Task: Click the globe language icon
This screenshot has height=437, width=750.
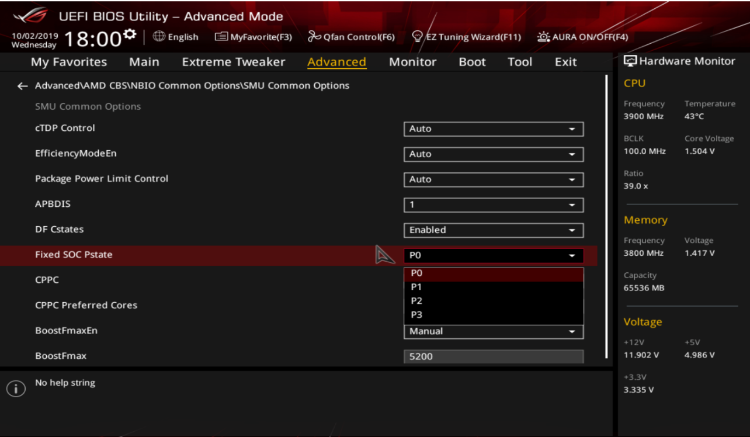Action: 159,36
